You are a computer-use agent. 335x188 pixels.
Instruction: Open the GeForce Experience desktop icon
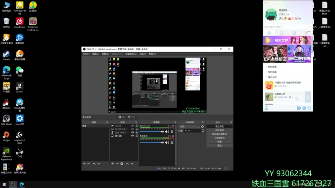pos(6,154)
